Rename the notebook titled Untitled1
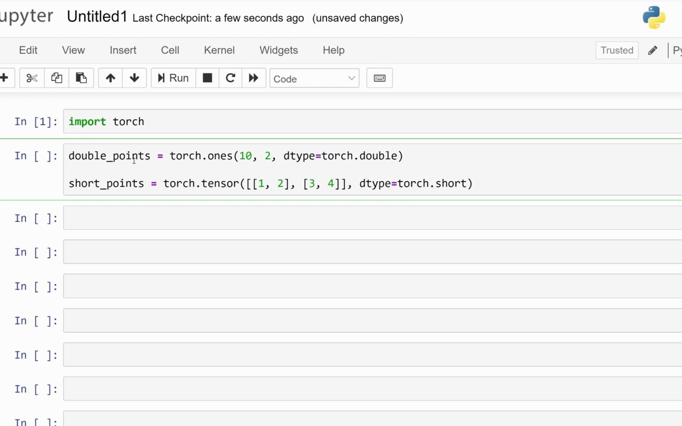 pyautogui.click(x=97, y=17)
